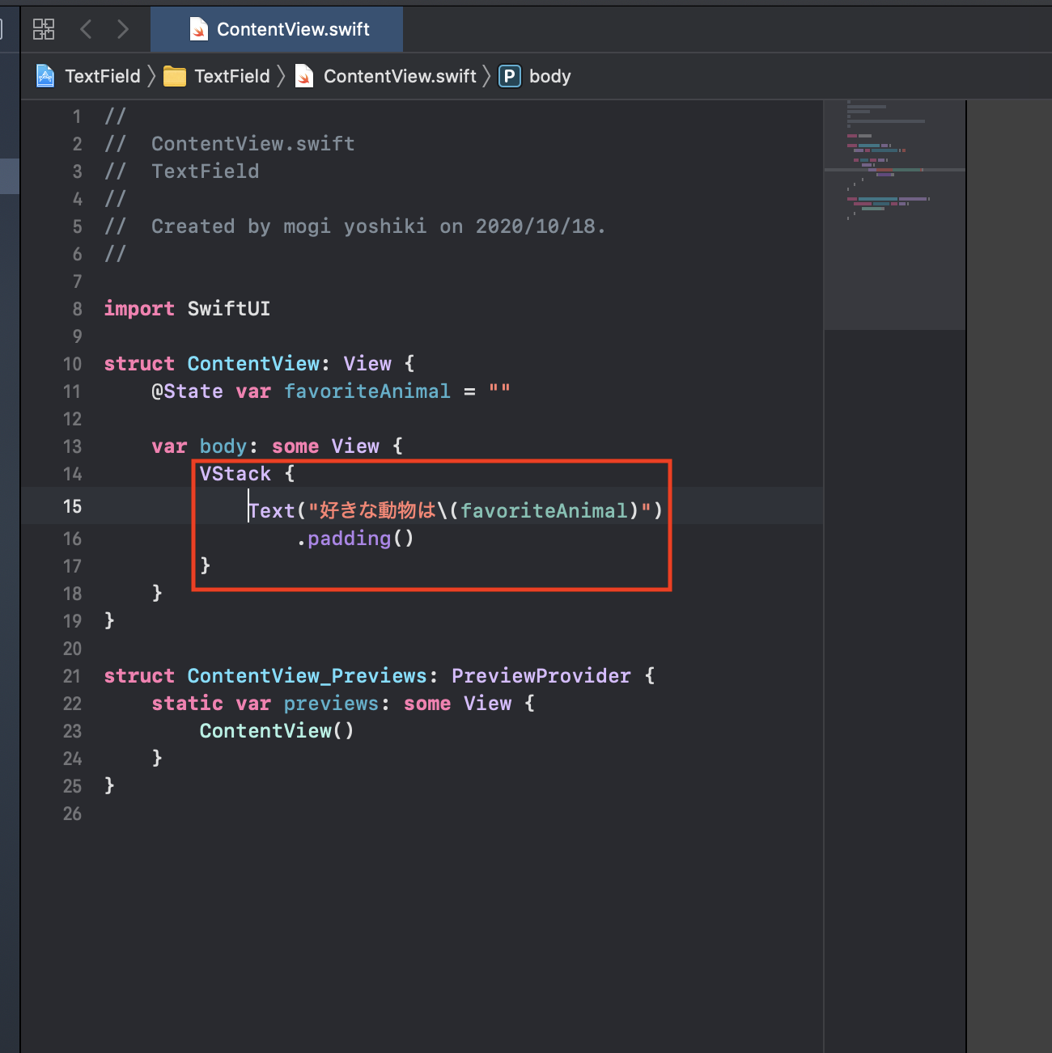Click '@State' on line 11
1052x1053 pixels.
pyautogui.click(x=187, y=391)
